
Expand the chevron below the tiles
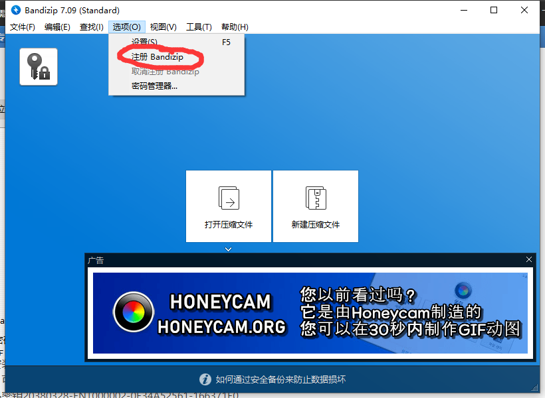click(x=229, y=249)
